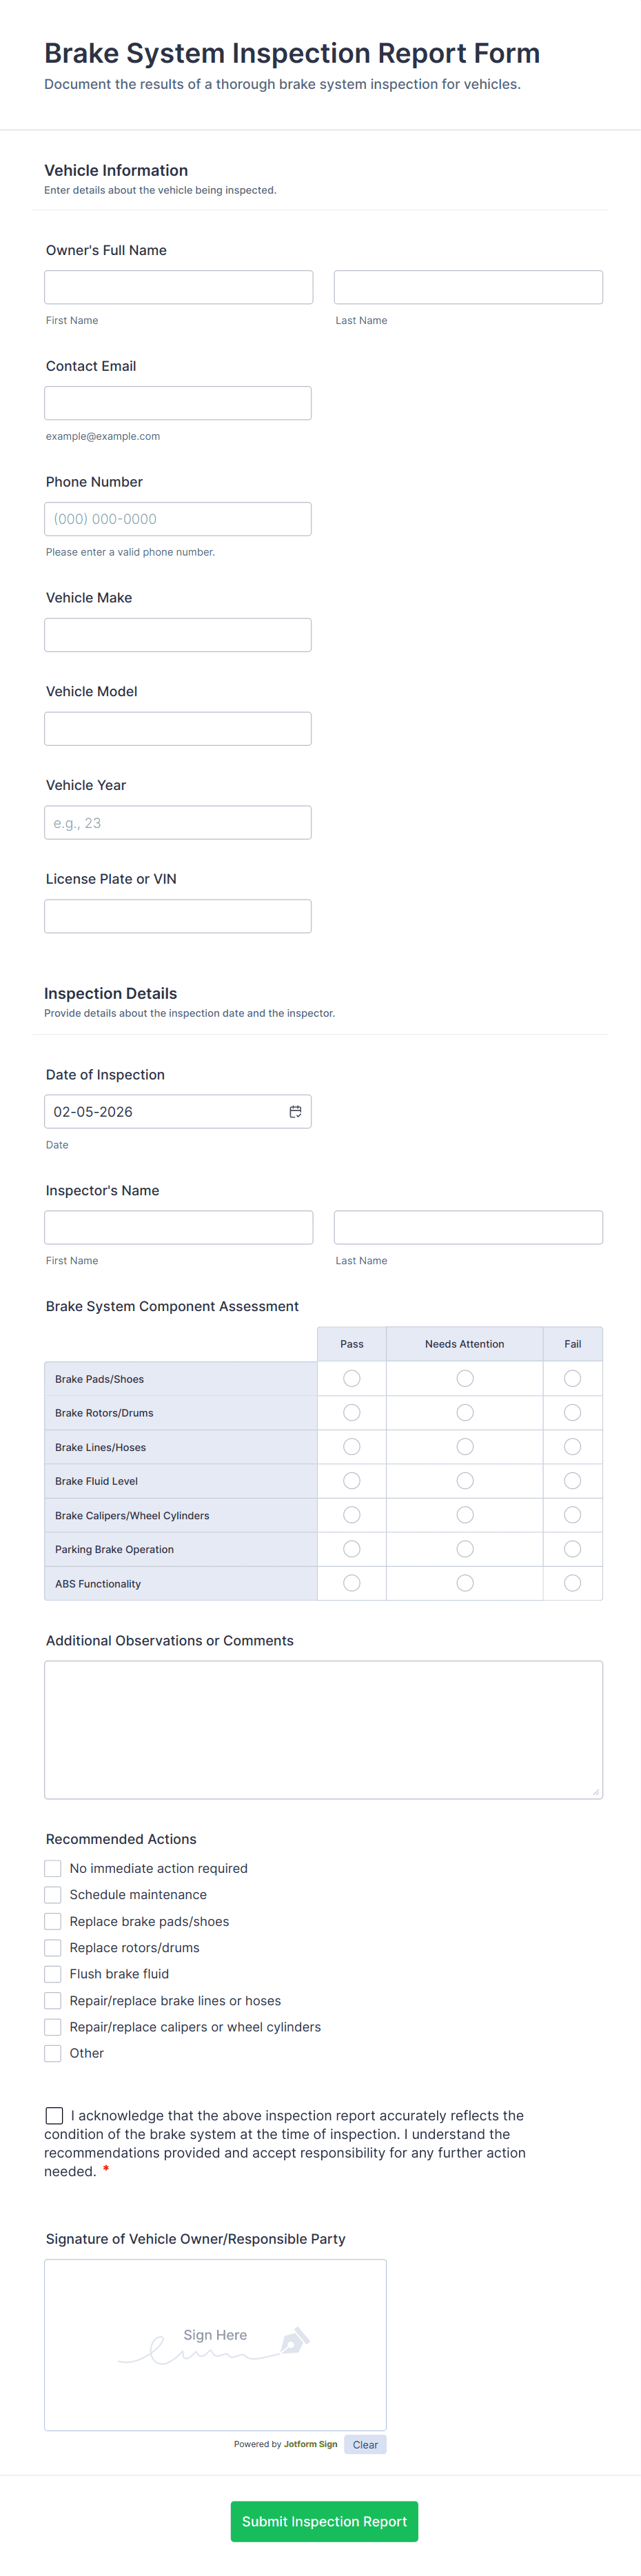Clear the signature field
Image resolution: width=641 pixels, height=2576 pixels.
click(x=365, y=2444)
